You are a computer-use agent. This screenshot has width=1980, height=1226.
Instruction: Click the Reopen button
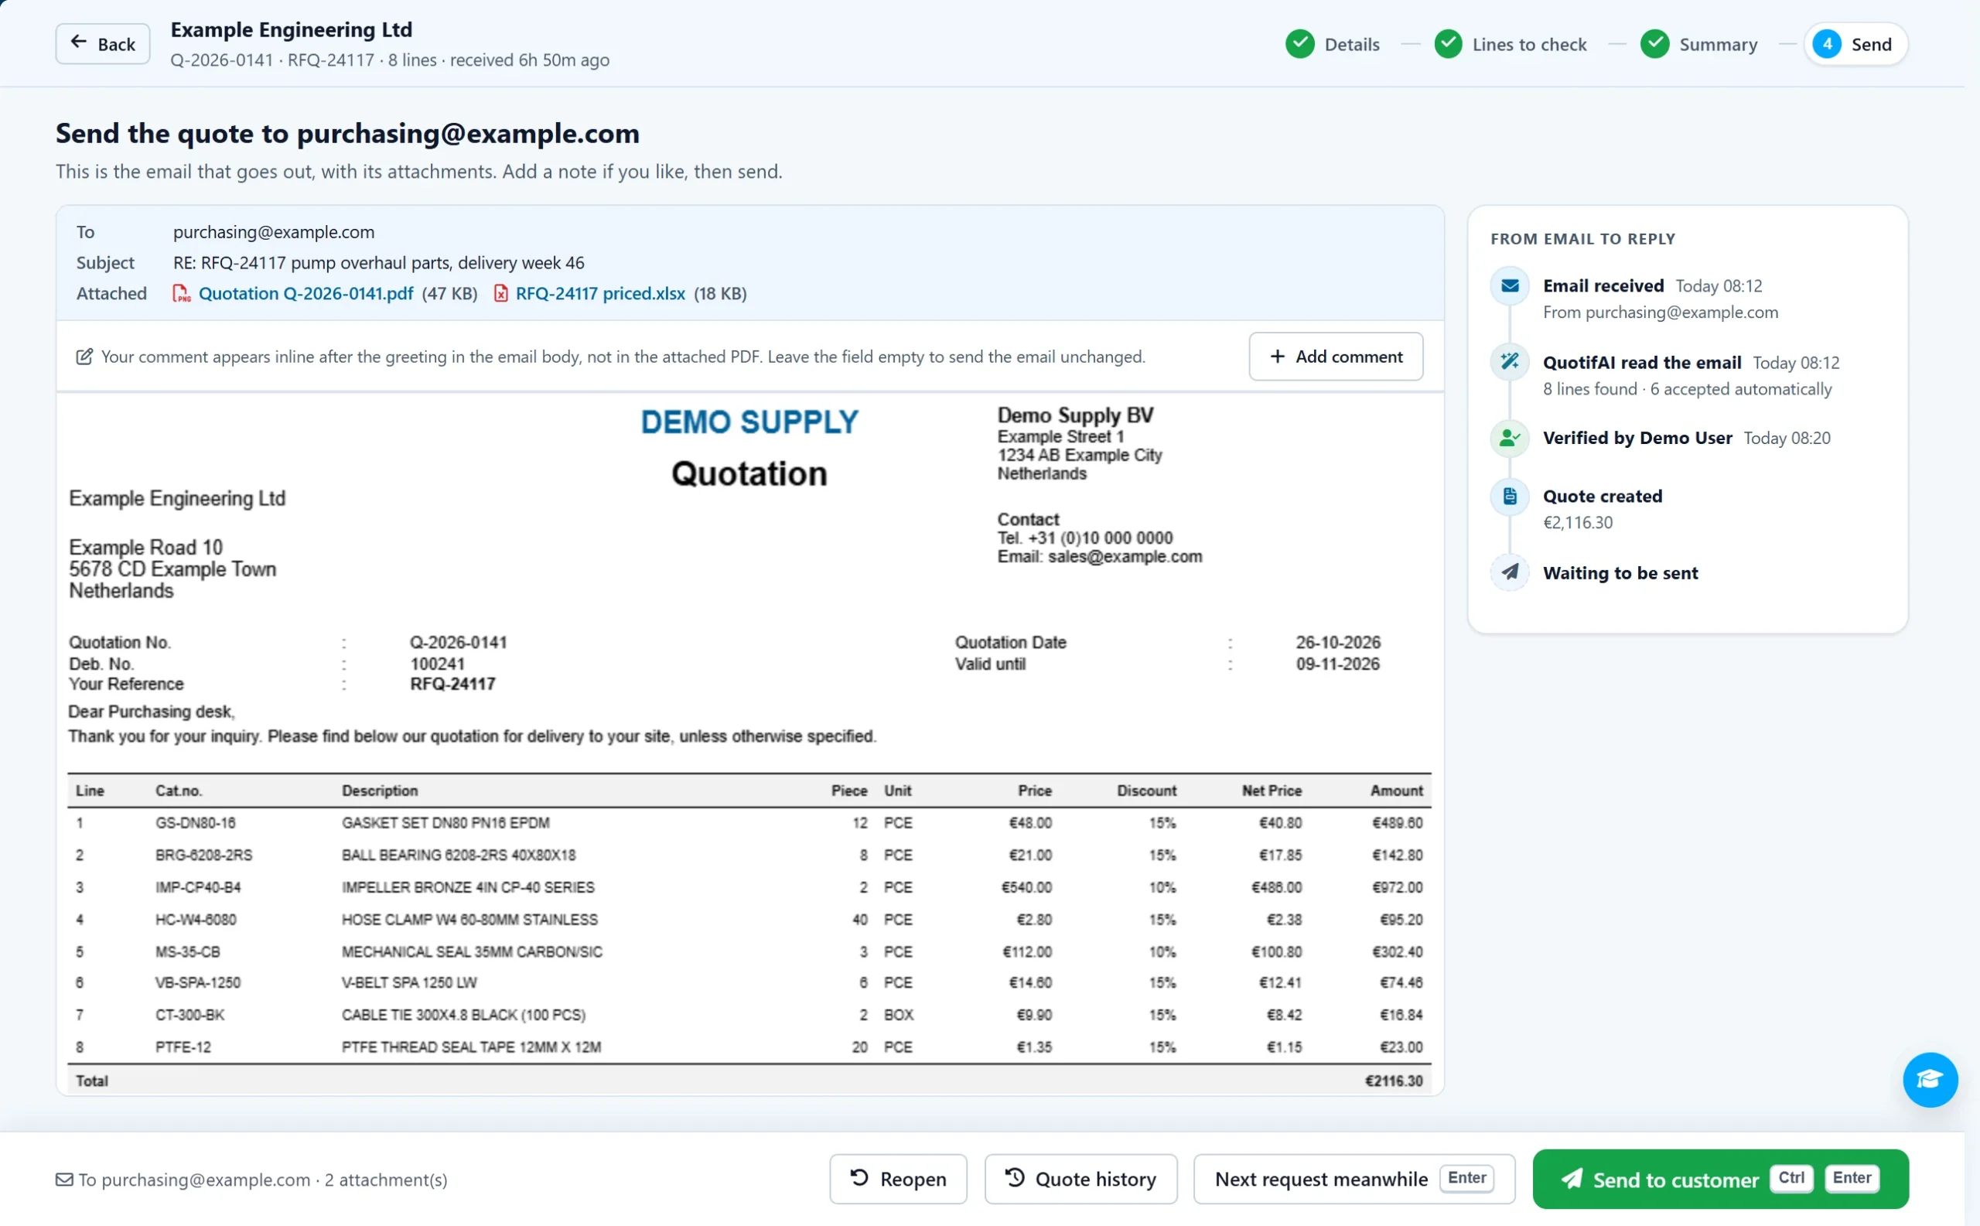897,1179
